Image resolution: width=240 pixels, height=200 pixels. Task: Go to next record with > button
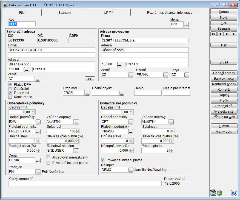pos(227,34)
